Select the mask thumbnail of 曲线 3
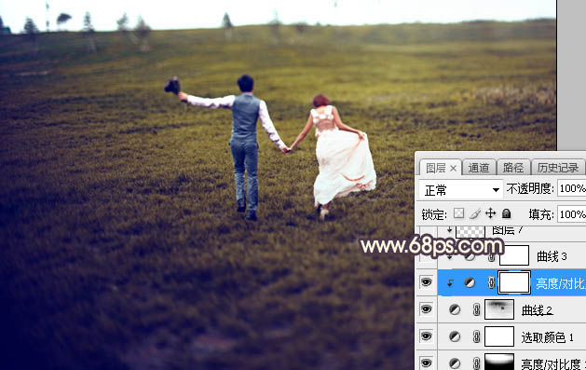The height and width of the screenshot is (370, 586). tap(514, 255)
